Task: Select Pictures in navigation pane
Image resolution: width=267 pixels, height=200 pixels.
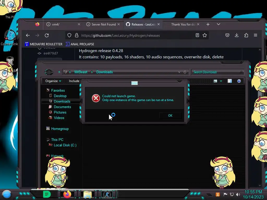Action: (x=60, y=112)
